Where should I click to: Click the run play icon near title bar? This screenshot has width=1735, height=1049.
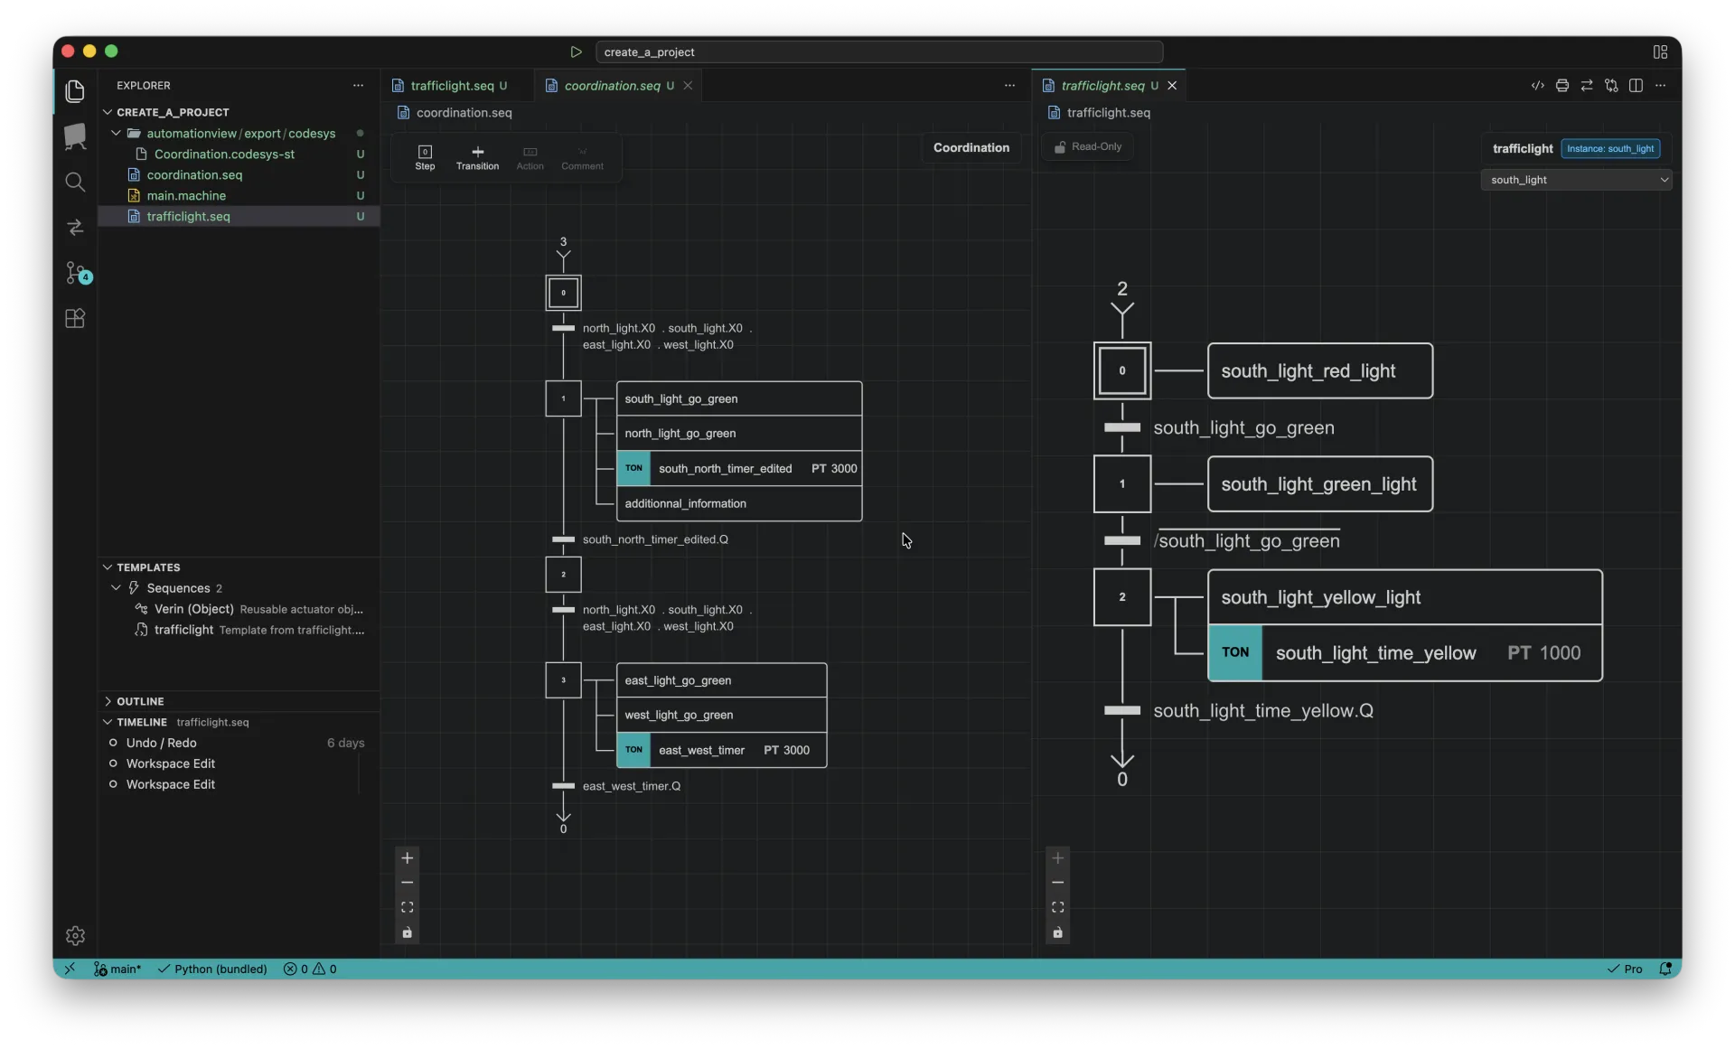point(576,52)
